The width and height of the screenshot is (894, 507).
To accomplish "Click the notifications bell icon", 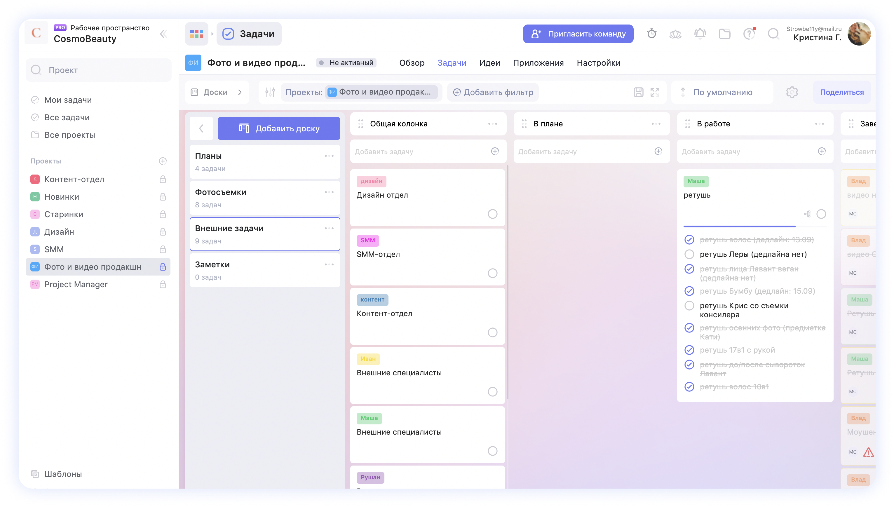I will point(700,34).
